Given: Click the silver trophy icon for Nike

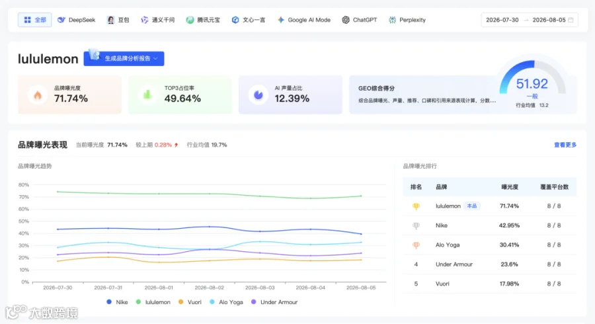Looking at the screenshot, I should coord(416,225).
